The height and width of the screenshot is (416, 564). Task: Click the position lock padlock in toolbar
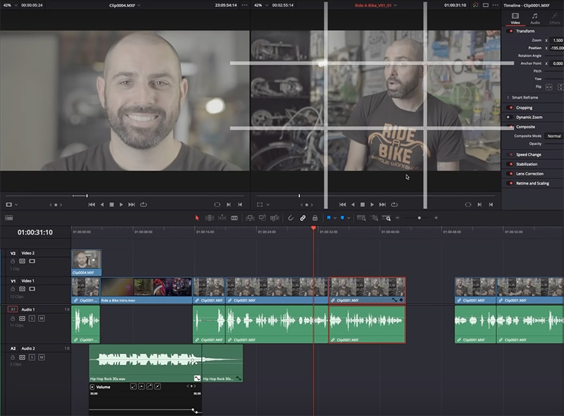315,218
